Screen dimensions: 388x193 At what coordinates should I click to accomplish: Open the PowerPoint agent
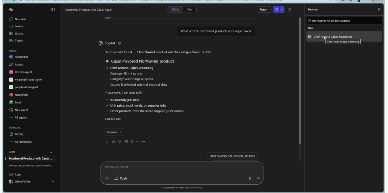tap(19, 95)
